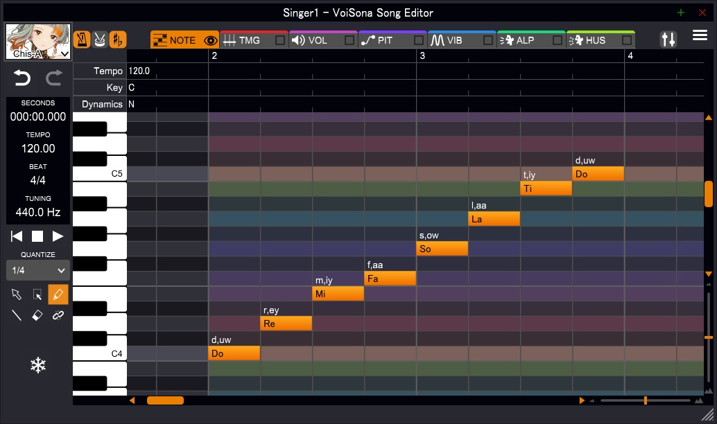Toggle NOTE visibility eye
717x424 pixels.
210,40
